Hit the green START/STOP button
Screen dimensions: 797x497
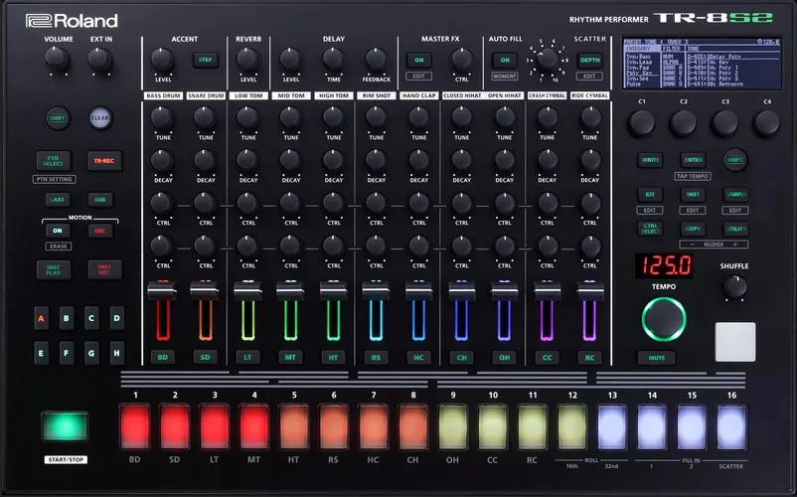pyautogui.click(x=65, y=425)
